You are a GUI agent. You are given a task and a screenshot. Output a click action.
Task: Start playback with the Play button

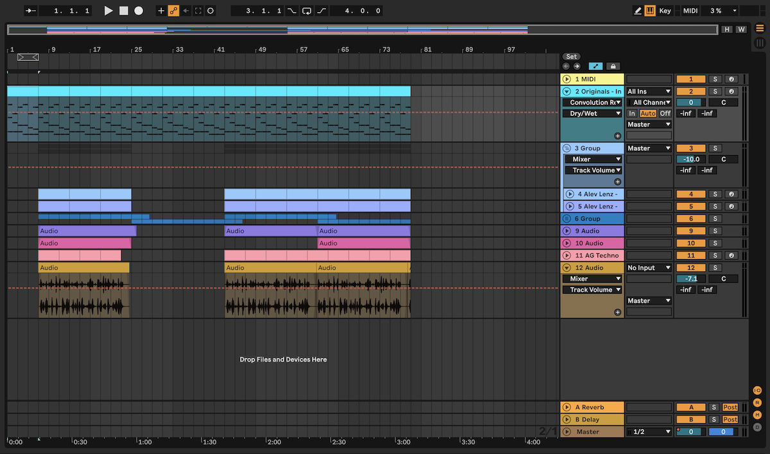[108, 11]
